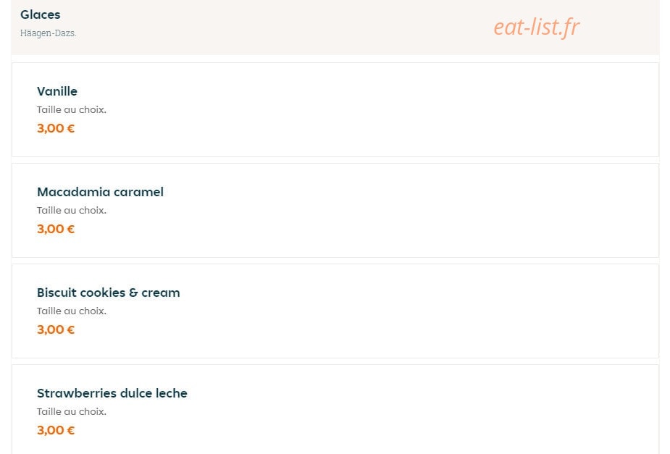Click the Häagen-Dazs subtitle text

pyautogui.click(x=48, y=33)
